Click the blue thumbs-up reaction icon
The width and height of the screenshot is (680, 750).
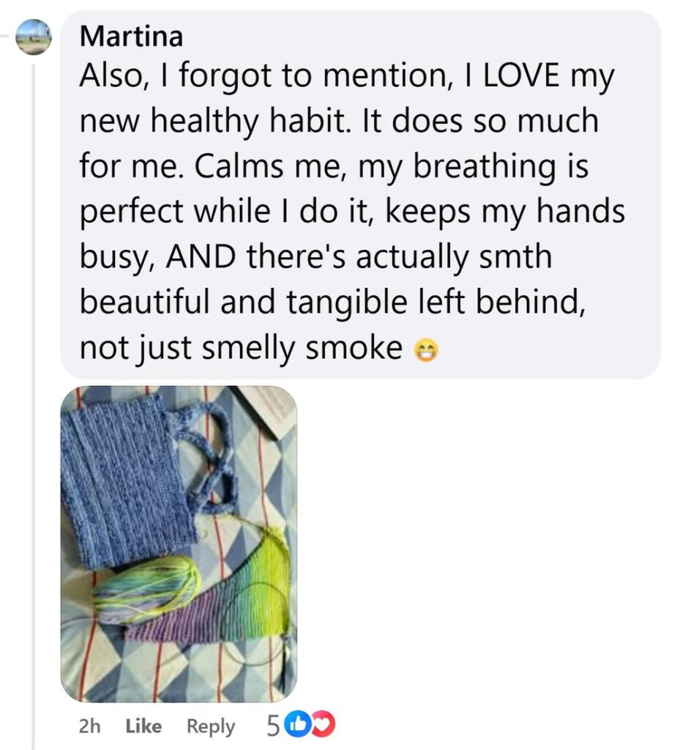[297, 725]
